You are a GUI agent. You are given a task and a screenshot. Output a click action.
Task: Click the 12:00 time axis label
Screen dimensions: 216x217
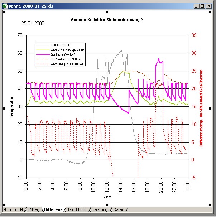(x=107, y=187)
